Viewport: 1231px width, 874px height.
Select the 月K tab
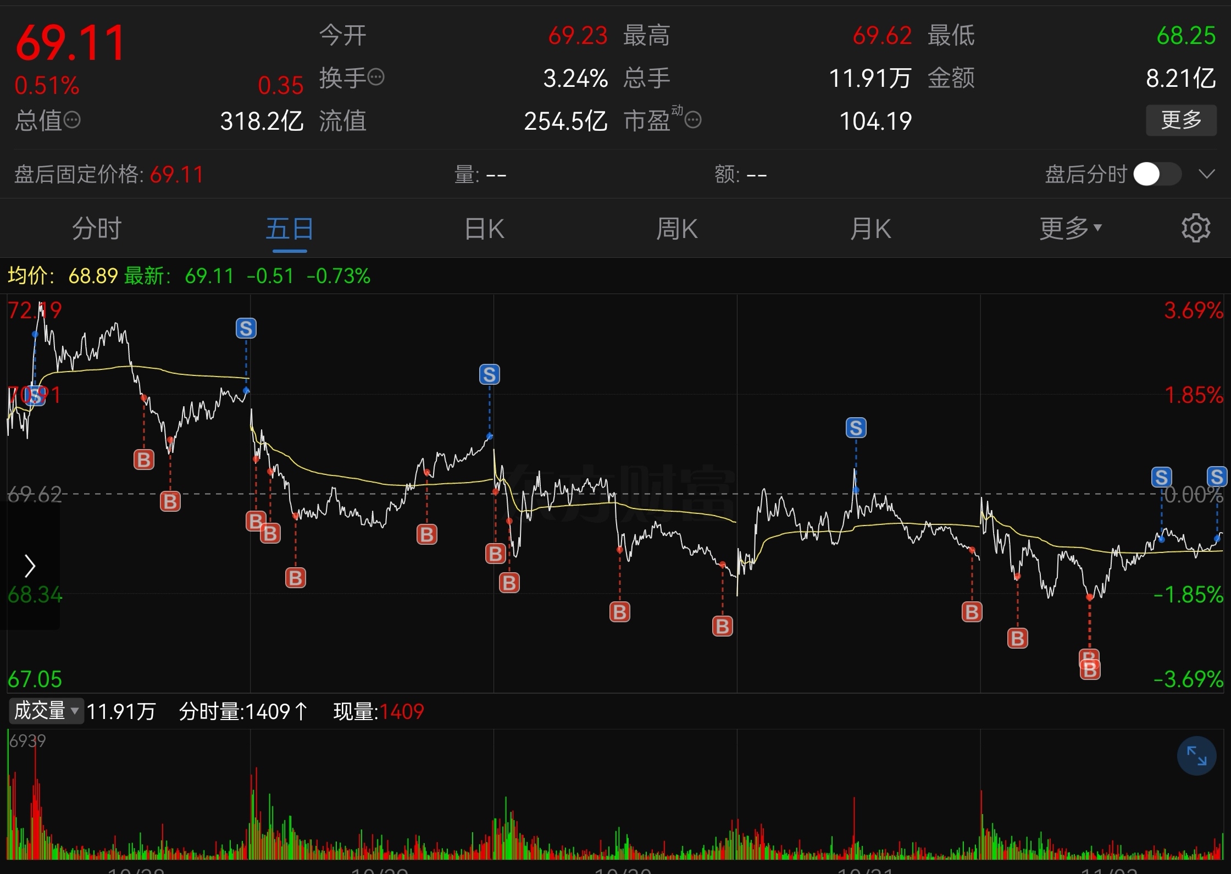(x=870, y=228)
